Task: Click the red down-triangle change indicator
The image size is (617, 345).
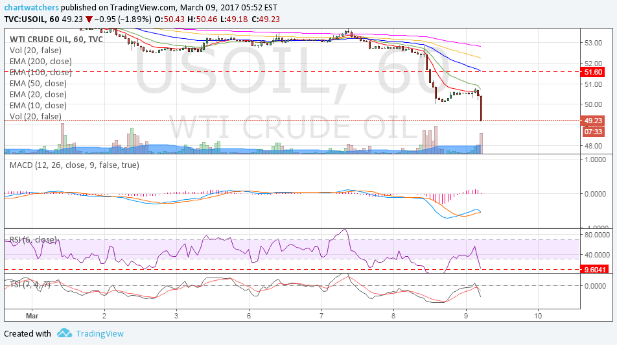Action: pos(89,19)
